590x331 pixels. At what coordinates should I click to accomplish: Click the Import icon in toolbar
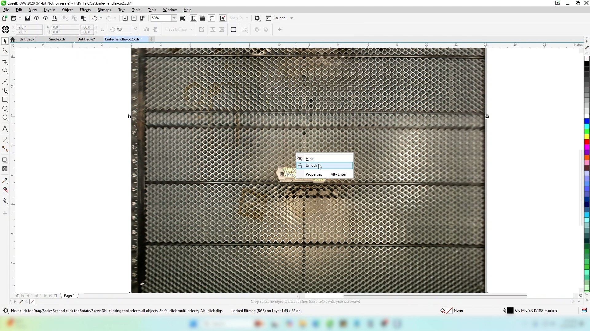pyautogui.click(x=125, y=18)
